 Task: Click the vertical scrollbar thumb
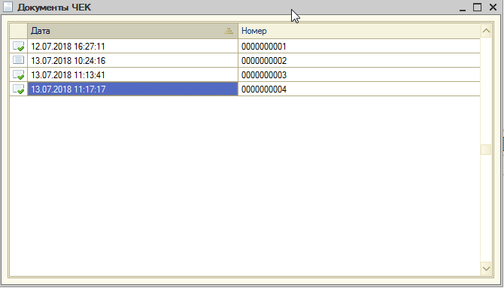(486, 150)
